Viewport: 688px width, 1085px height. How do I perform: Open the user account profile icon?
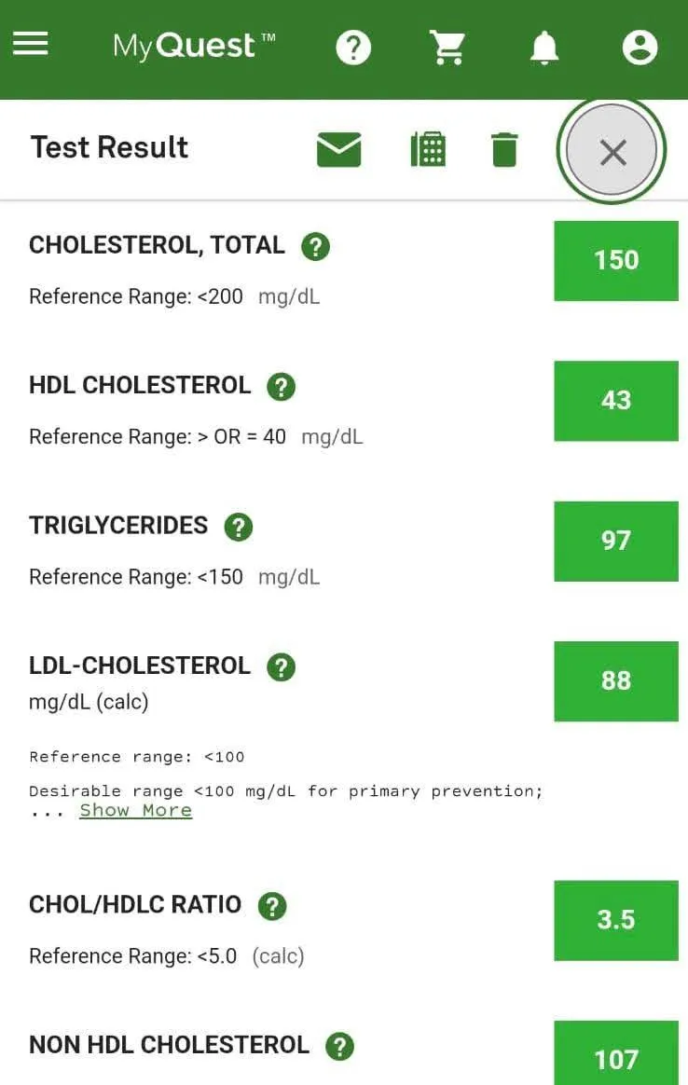(x=640, y=48)
